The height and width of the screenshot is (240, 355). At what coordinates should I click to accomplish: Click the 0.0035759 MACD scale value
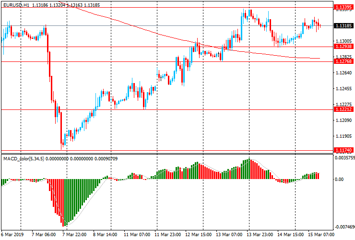coord(344,157)
